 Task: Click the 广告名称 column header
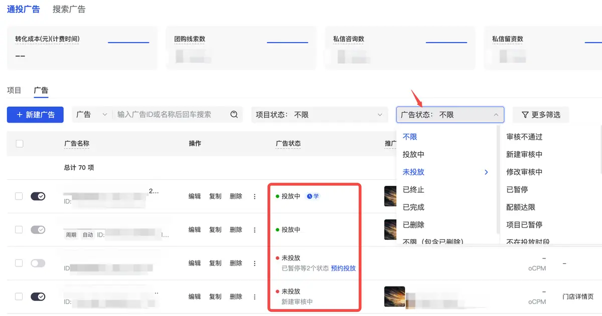(77, 144)
